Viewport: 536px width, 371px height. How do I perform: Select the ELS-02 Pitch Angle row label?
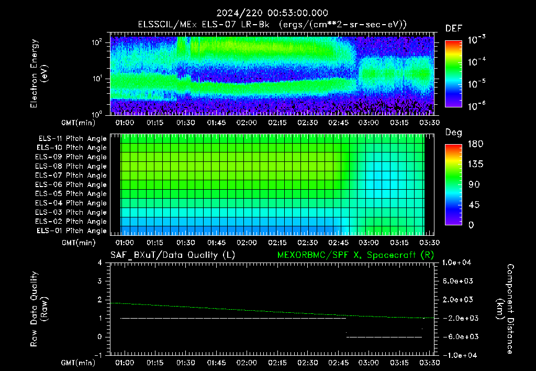tap(71, 222)
